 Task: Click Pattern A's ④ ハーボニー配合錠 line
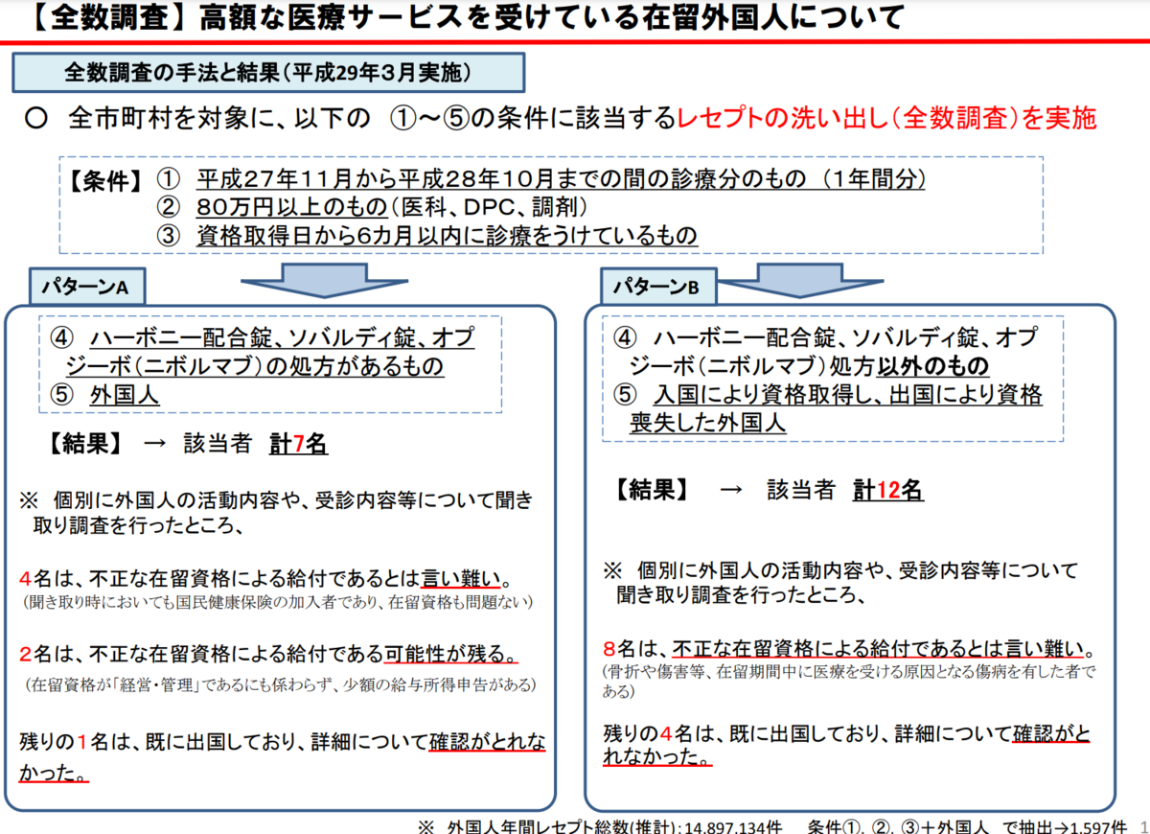coord(264,352)
